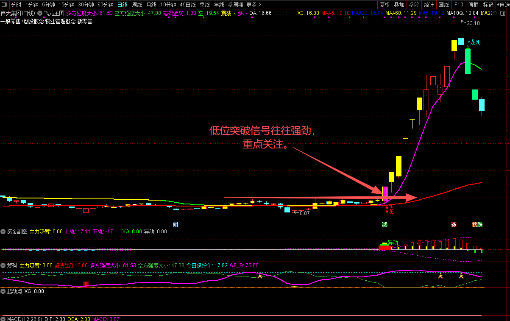Click the MACD(12,26,9) indicator label
510x321 pixels.
(x=25, y=318)
